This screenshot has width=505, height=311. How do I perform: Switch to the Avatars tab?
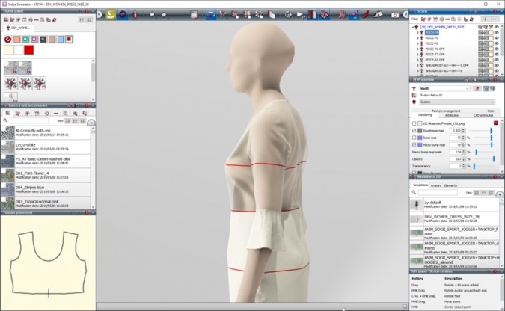click(436, 185)
